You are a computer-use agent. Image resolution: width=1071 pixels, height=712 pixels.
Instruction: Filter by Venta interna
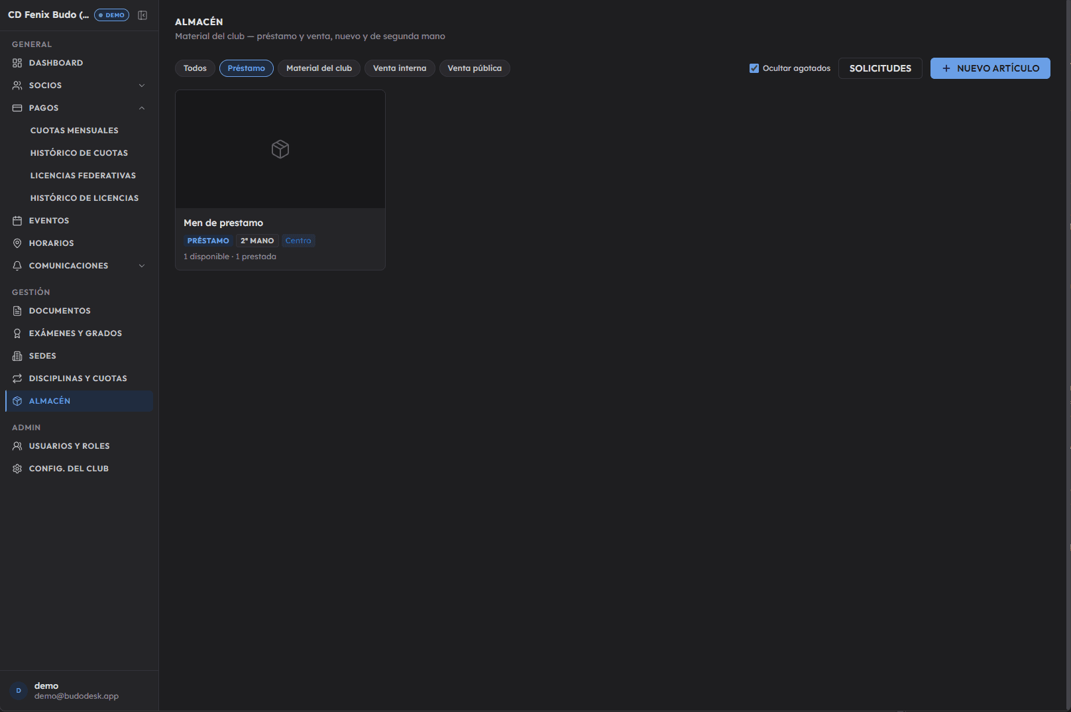coord(400,68)
